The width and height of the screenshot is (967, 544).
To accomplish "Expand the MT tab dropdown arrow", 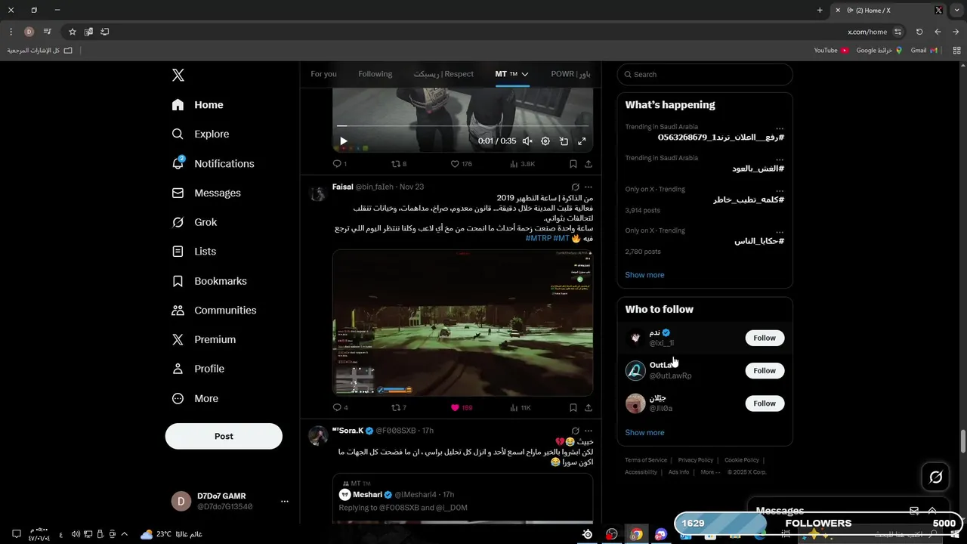I will pyautogui.click(x=525, y=74).
